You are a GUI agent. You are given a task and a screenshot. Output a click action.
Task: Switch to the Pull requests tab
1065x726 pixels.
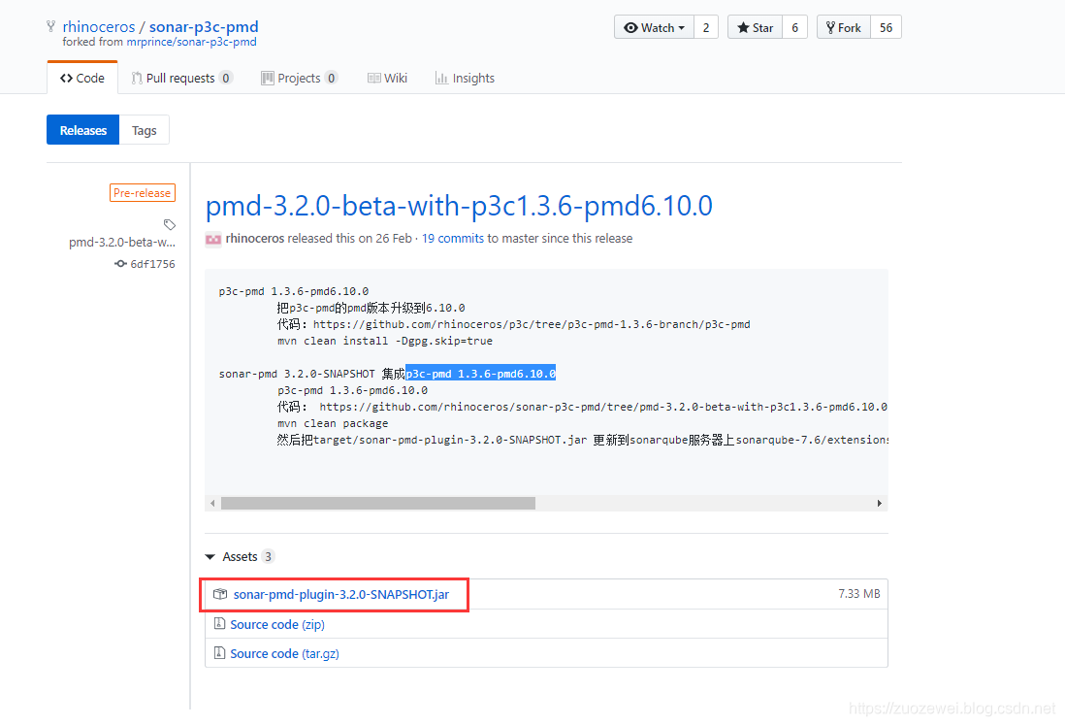[181, 79]
